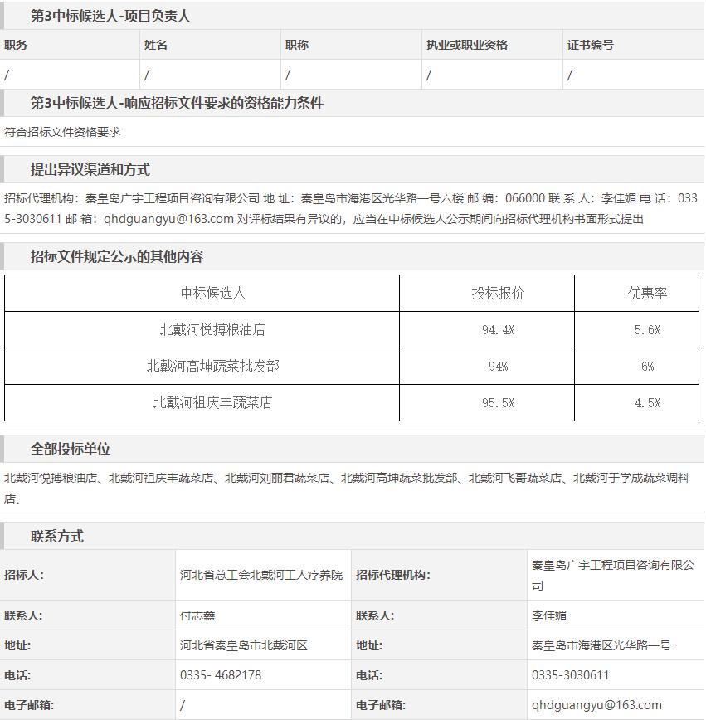Click the 提出异议渠道和方式 section heading
Image resolution: width=706 pixels, height=720 pixels.
(90, 169)
